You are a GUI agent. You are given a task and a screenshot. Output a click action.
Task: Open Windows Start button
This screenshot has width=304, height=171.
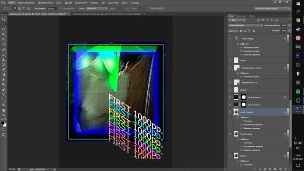pos(298,4)
